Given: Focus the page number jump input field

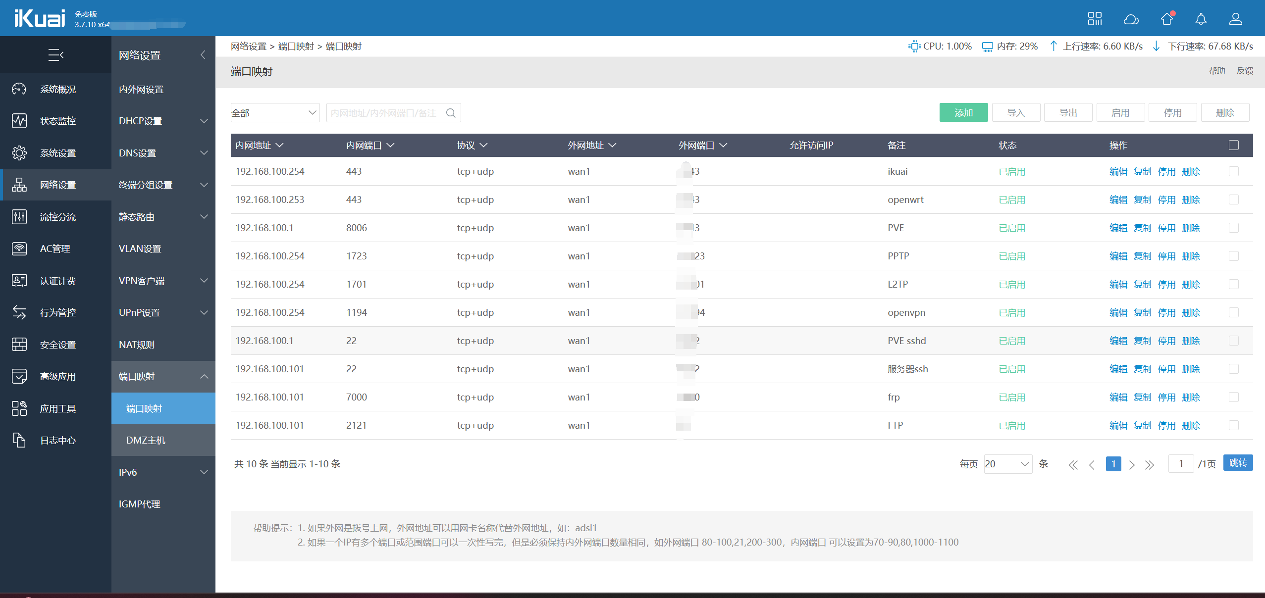Looking at the screenshot, I should point(1181,464).
